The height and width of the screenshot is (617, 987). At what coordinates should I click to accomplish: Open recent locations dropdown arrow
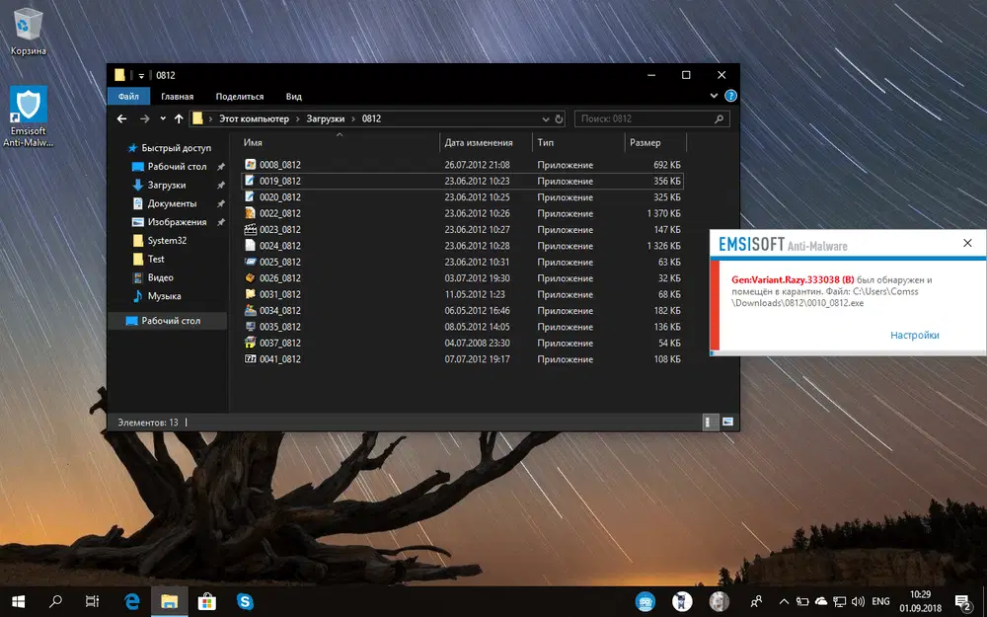(163, 118)
